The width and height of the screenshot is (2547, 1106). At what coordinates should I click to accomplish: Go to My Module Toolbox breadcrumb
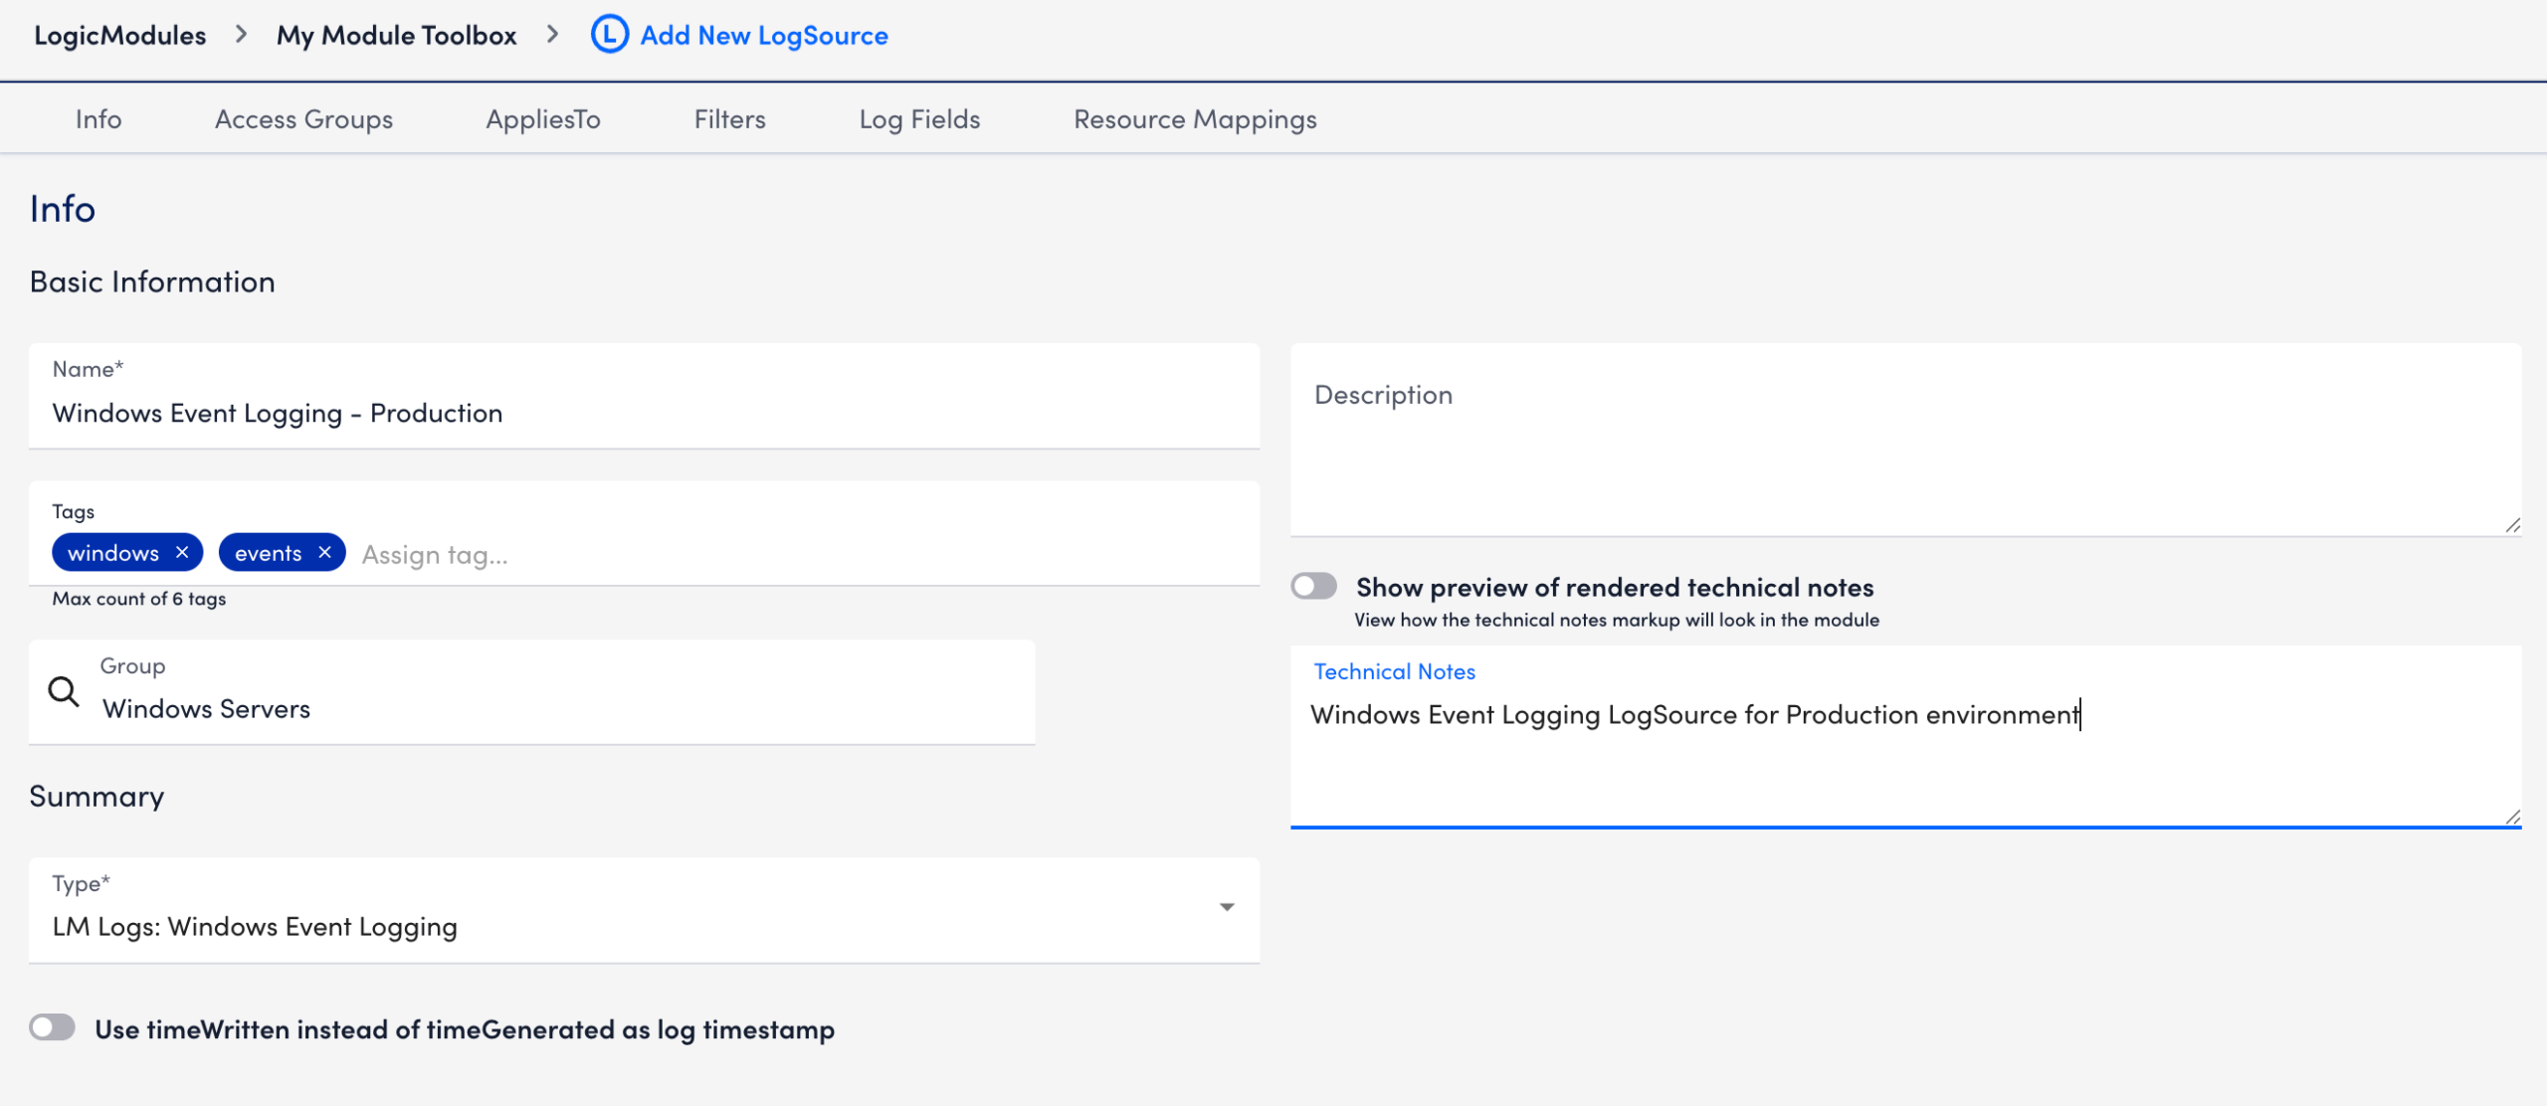[396, 35]
